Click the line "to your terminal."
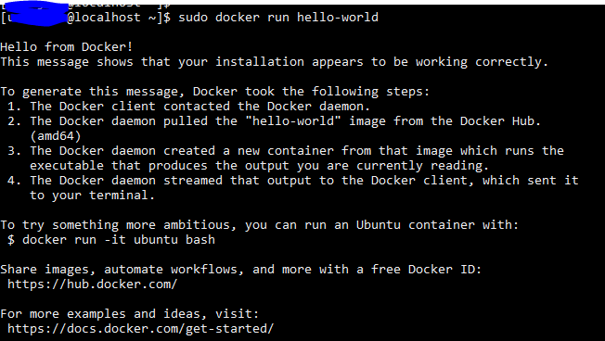Image resolution: width=605 pixels, height=341 pixels. 92,196
